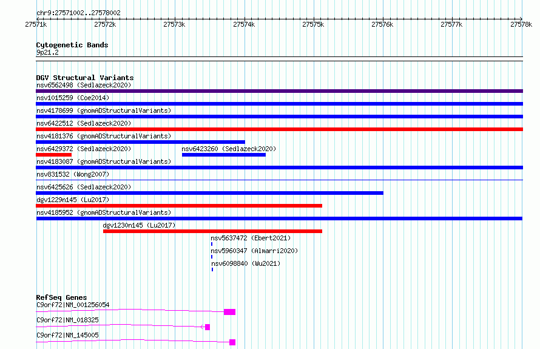The image size is (540, 349).
Task: Open the nsv4185952 gnomAD variant bar
Action: [x=279, y=219]
